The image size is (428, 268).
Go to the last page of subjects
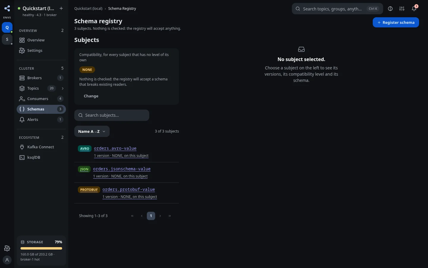(x=170, y=216)
